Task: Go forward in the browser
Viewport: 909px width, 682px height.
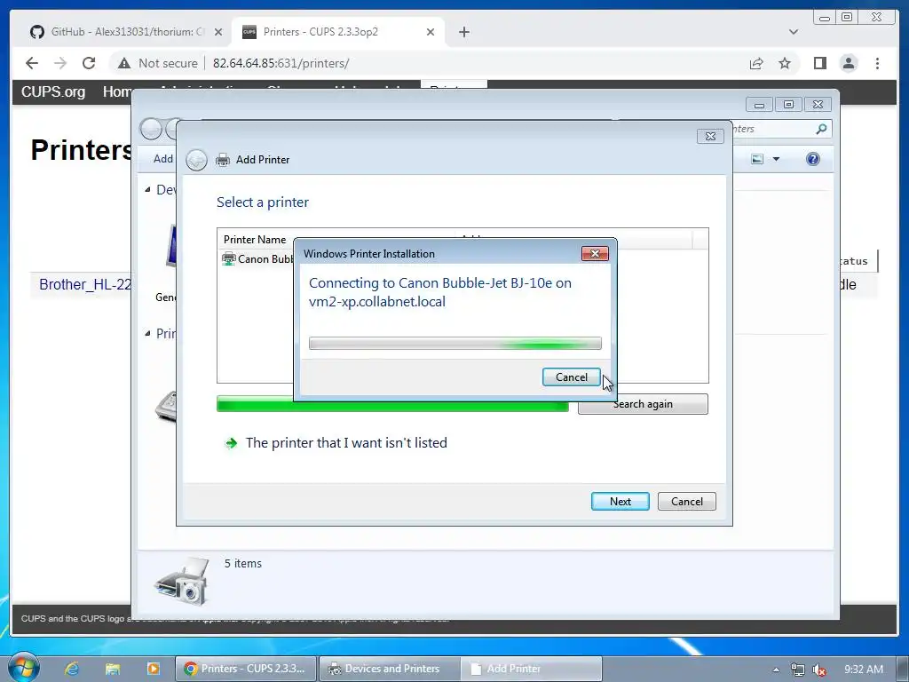Action: 60,63
